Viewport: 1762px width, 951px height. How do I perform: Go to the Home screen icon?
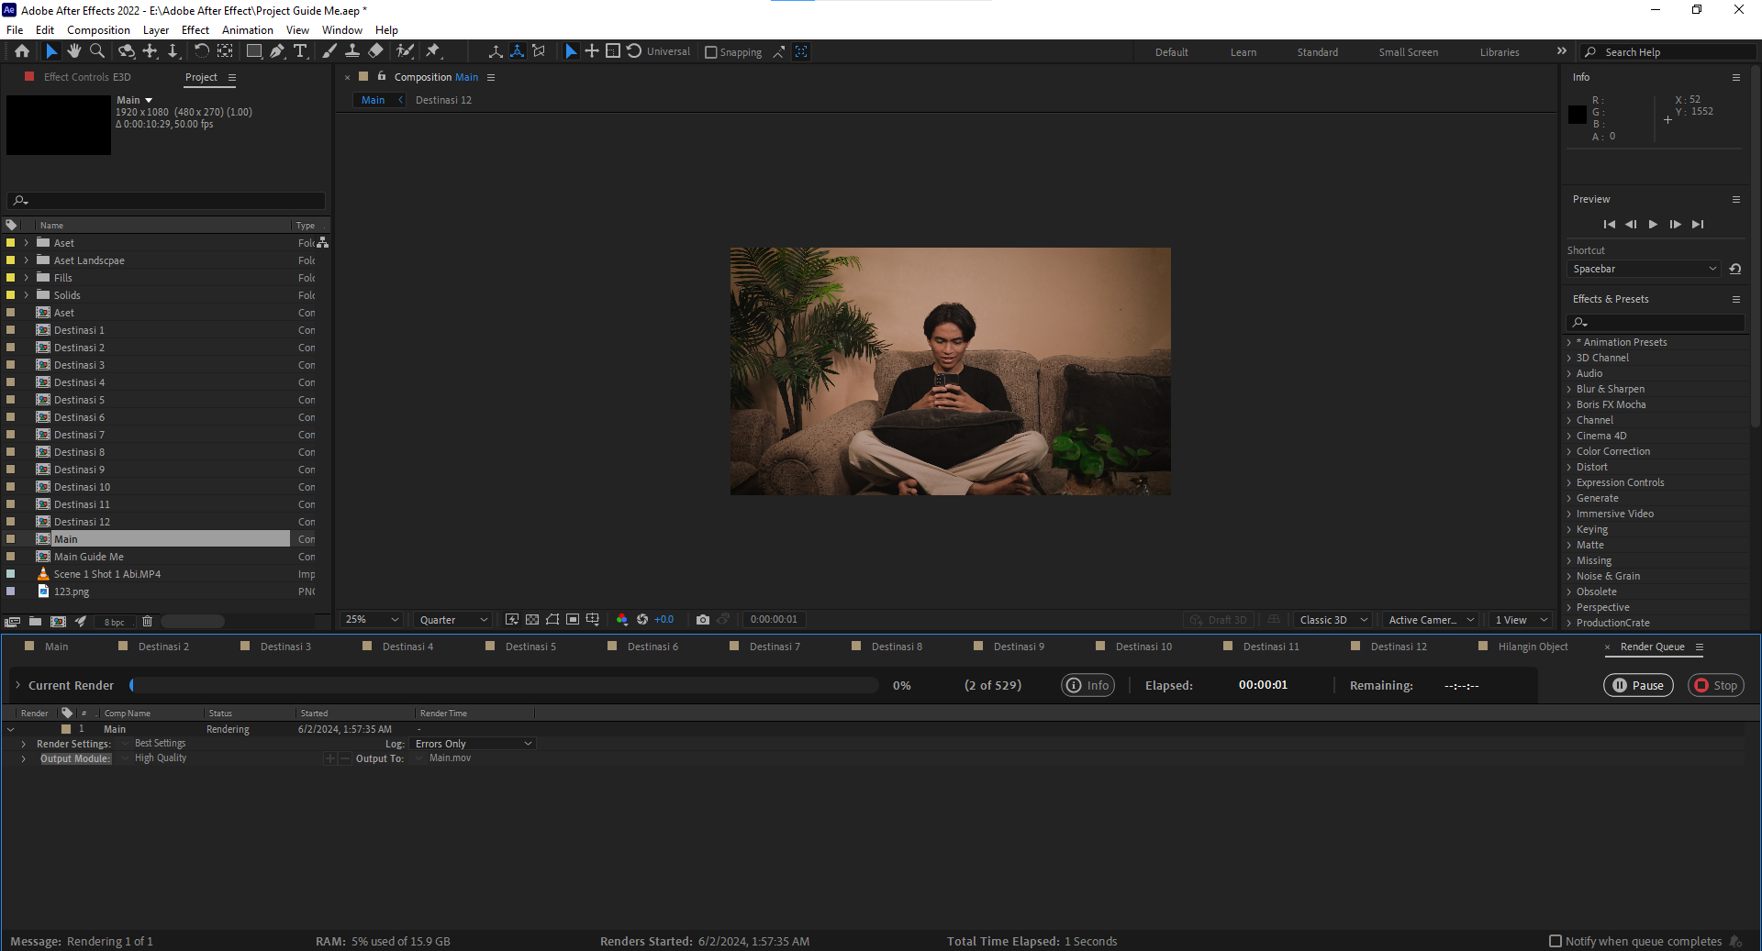coord(22,51)
